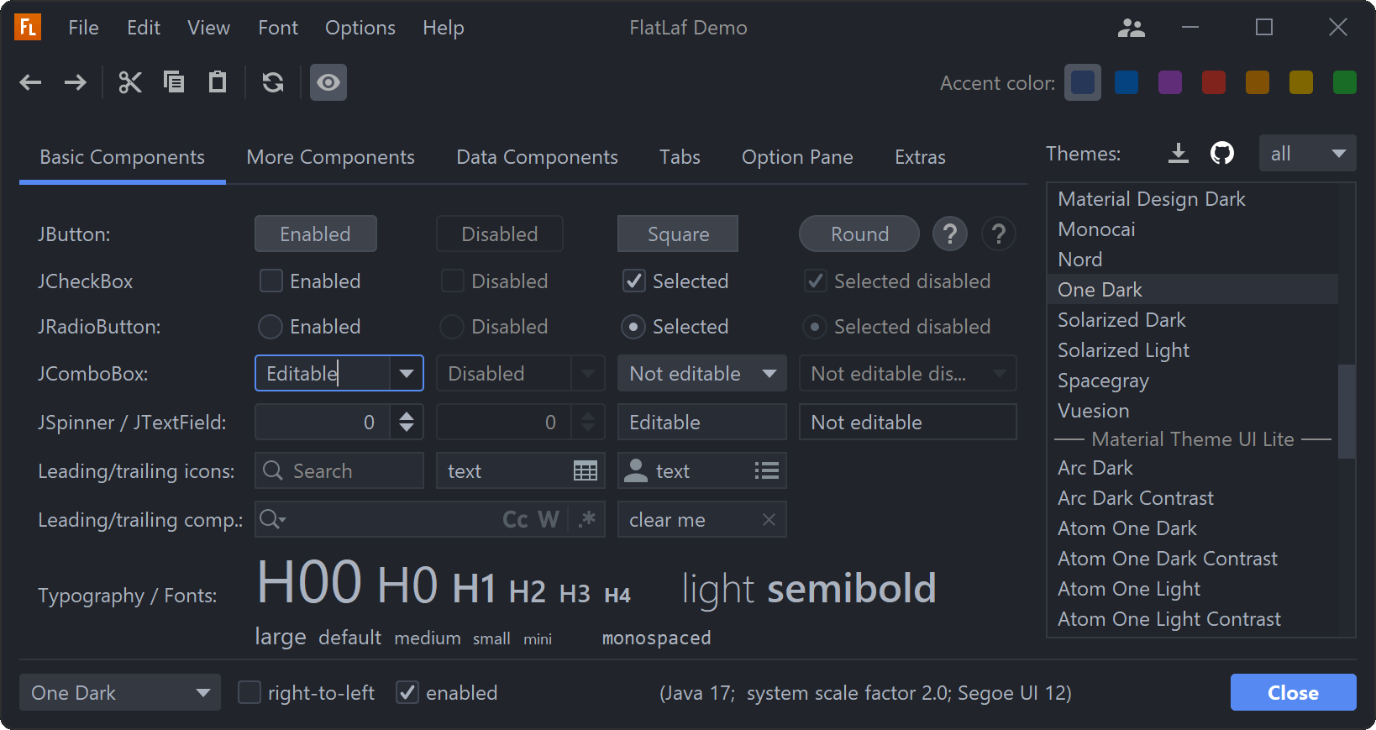Image resolution: width=1376 pixels, height=730 pixels.
Task: Select Solarized Dark in themes list
Action: pos(1121,320)
